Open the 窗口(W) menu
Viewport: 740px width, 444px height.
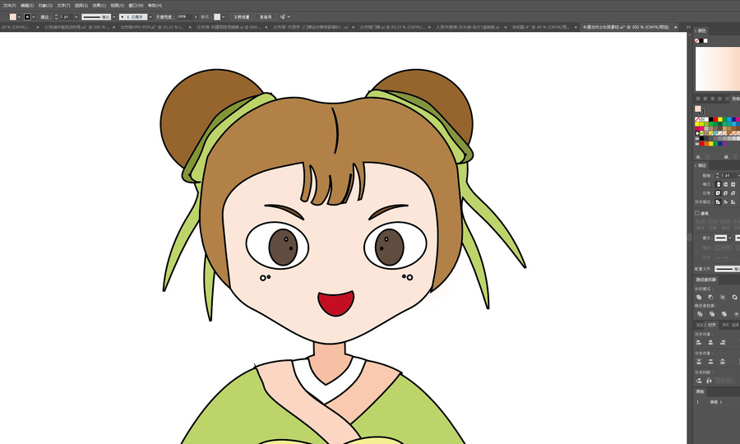136,6
